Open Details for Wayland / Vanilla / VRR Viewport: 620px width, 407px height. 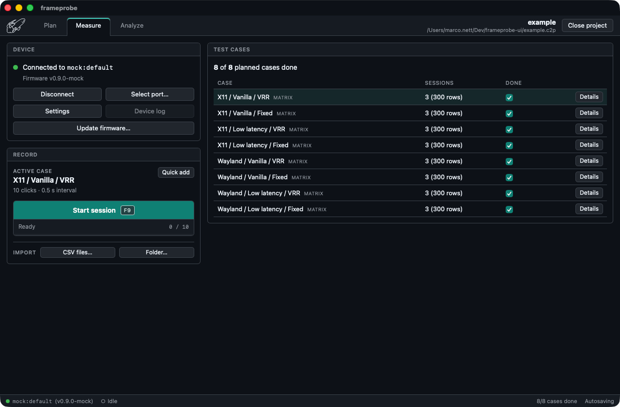589,161
